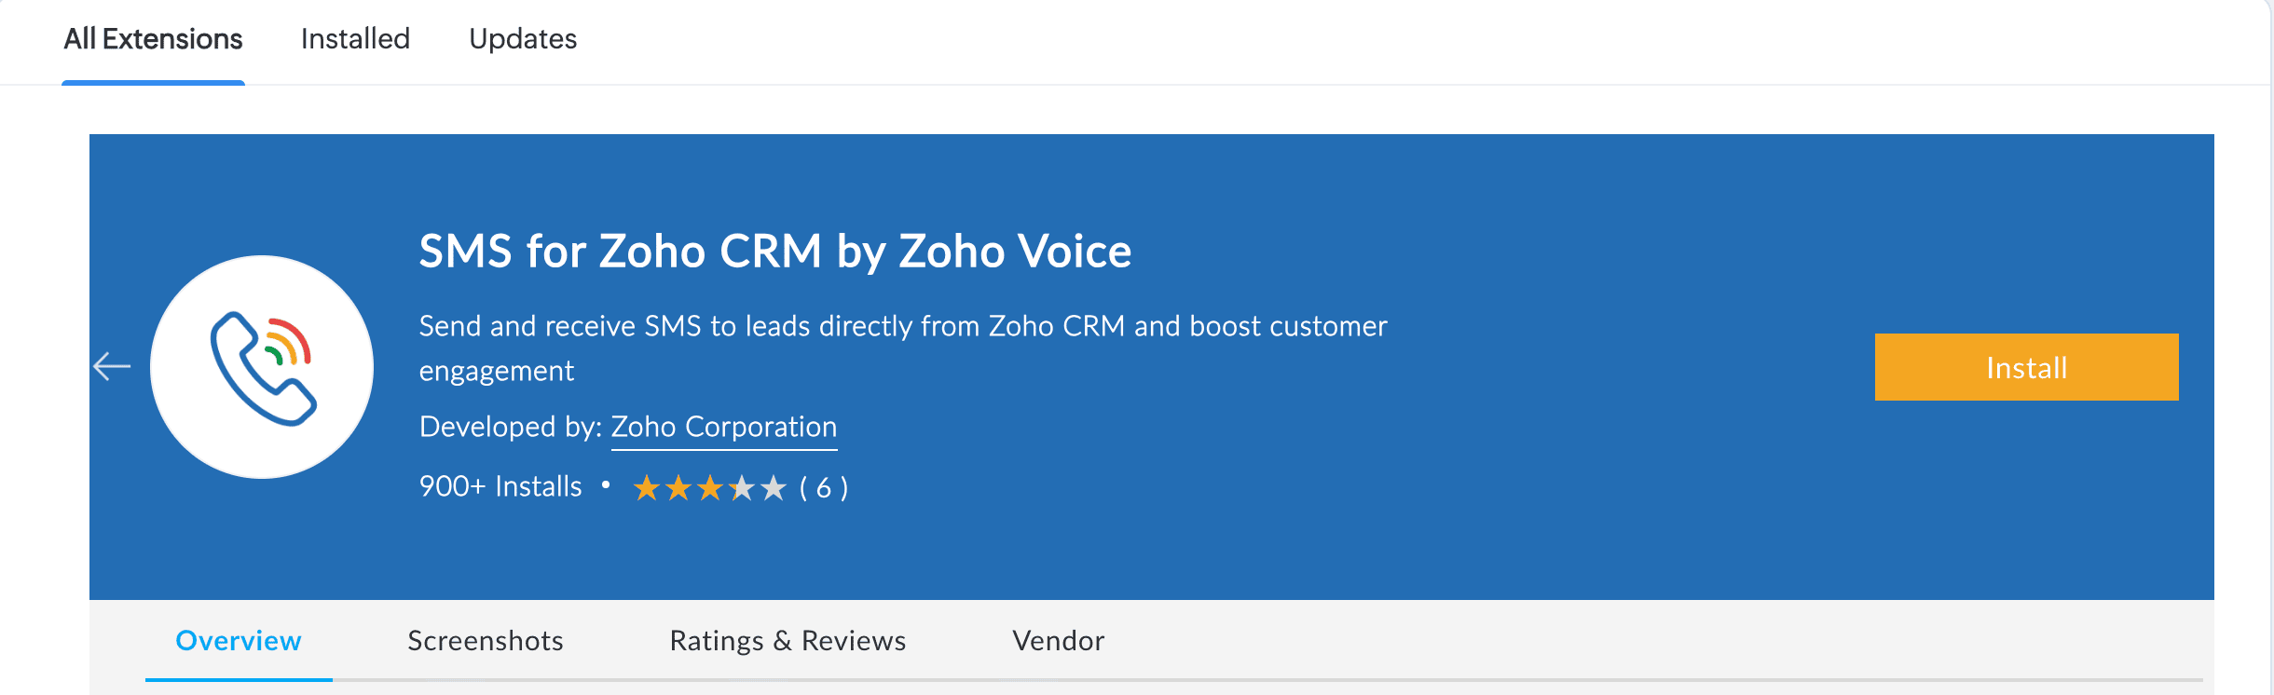Click the 900+ Installs text

point(500,486)
